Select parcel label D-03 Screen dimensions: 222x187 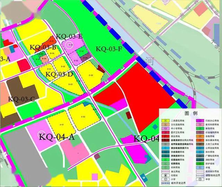[70, 84]
